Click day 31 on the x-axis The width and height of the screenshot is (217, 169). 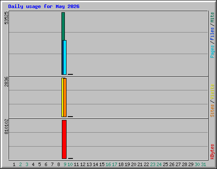pos(203,164)
